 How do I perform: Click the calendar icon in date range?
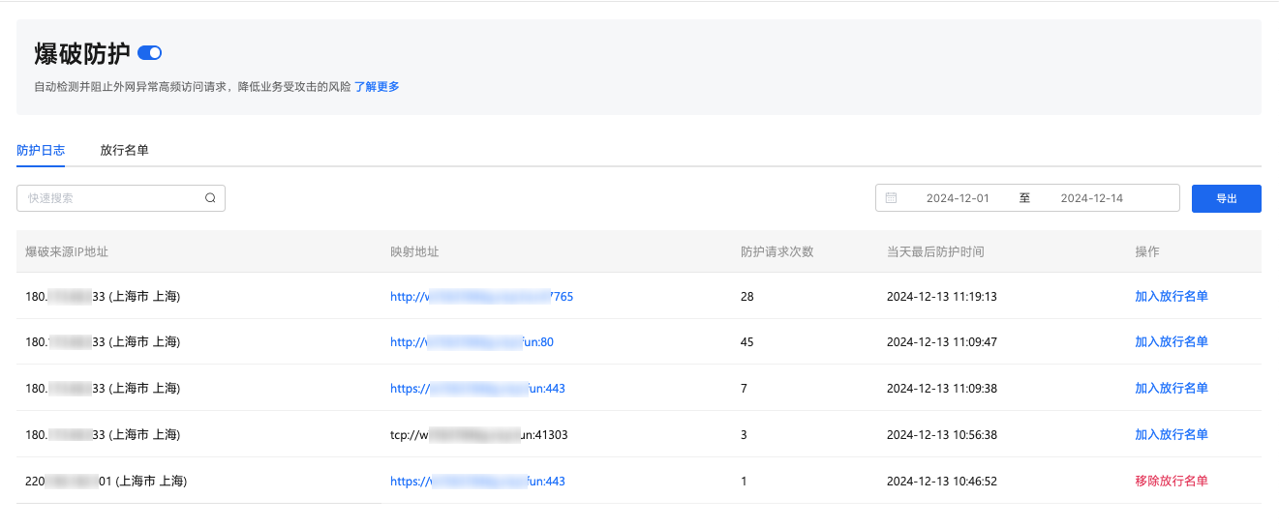pyautogui.click(x=891, y=198)
